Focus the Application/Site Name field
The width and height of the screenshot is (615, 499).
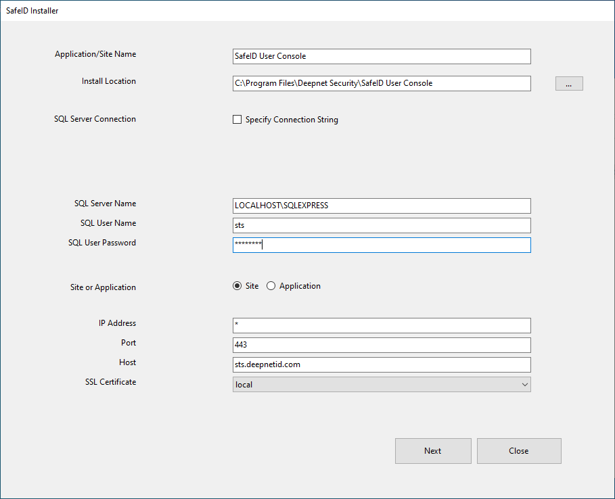[x=381, y=56]
